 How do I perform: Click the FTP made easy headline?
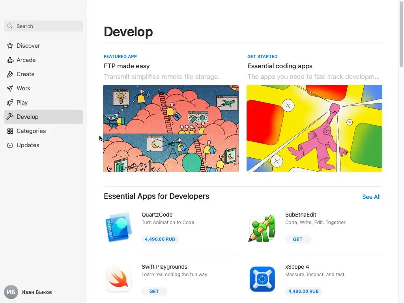[127, 66]
